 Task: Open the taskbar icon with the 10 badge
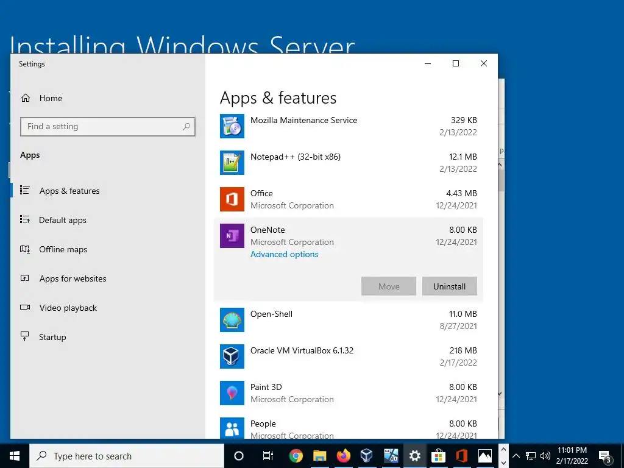click(391, 456)
